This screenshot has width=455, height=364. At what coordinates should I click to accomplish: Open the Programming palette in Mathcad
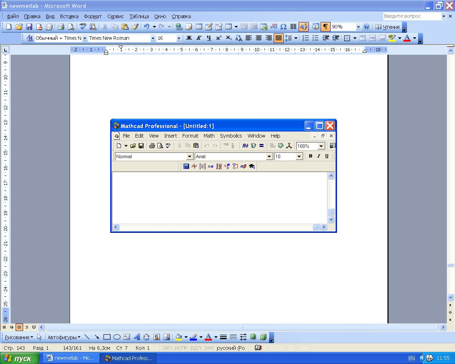235,166
